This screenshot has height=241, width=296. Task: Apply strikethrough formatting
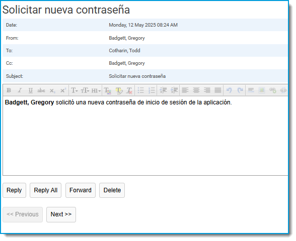(x=41, y=90)
